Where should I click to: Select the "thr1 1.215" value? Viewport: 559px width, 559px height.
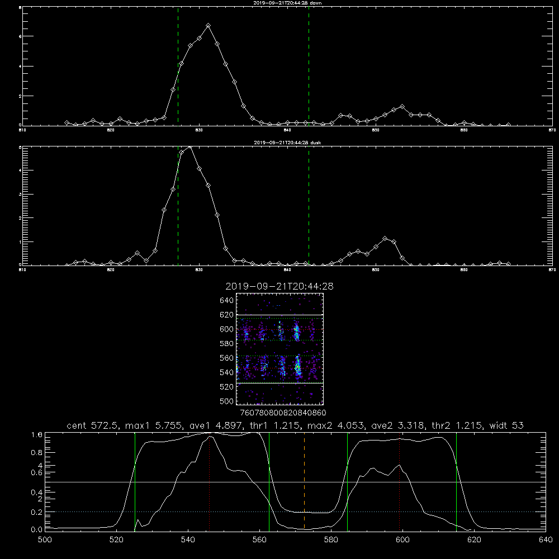[x=274, y=425]
